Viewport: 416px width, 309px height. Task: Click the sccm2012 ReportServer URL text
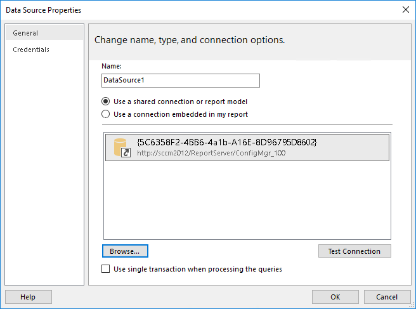(211, 153)
